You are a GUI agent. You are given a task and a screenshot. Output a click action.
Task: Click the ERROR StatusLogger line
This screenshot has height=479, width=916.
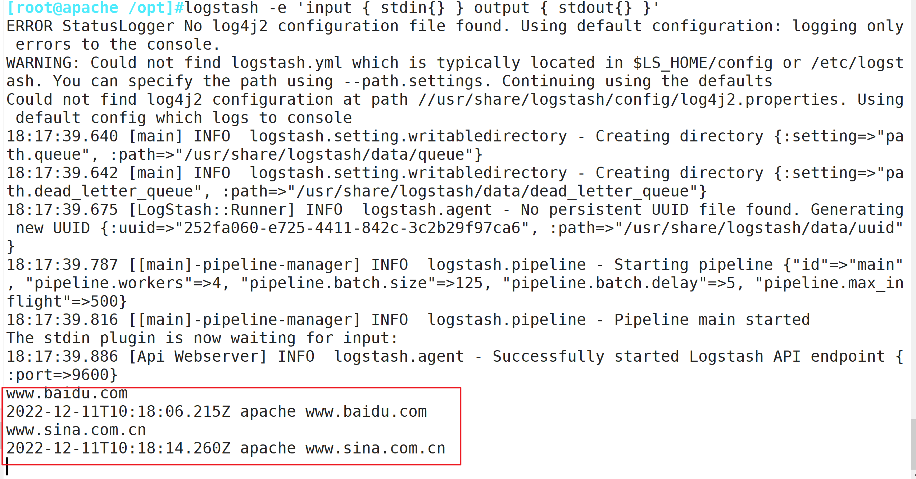[455, 35]
